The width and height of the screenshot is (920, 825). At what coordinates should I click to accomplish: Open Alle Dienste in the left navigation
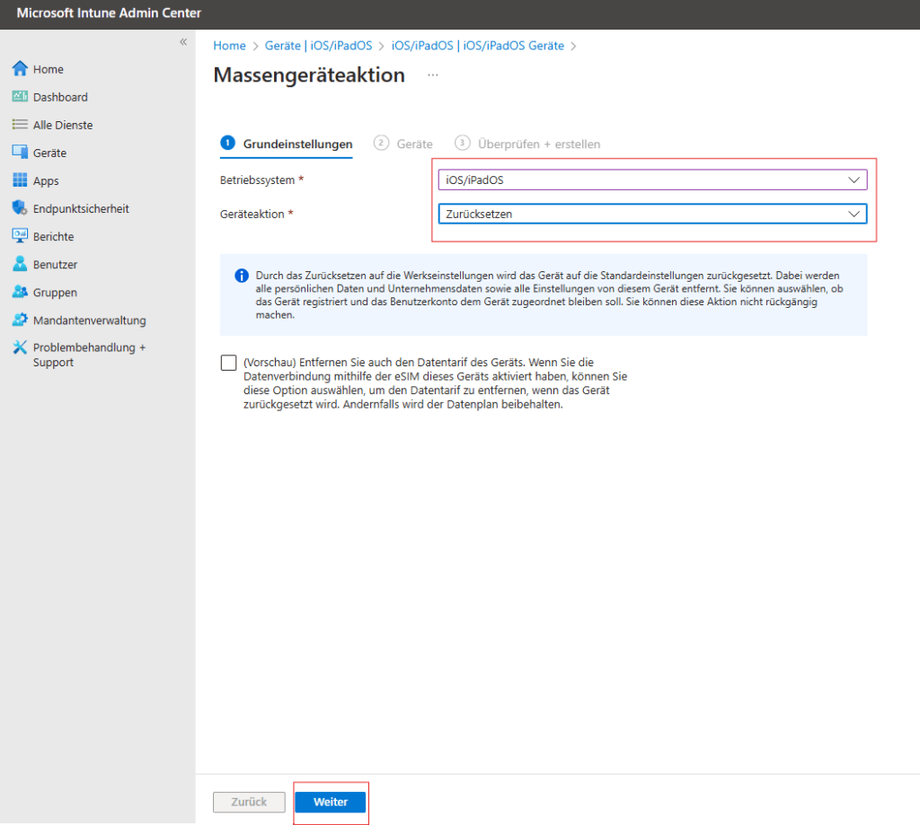coord(63,125)
